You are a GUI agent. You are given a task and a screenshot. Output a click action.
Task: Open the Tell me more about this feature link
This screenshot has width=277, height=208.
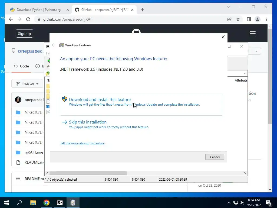coord(82,143)
